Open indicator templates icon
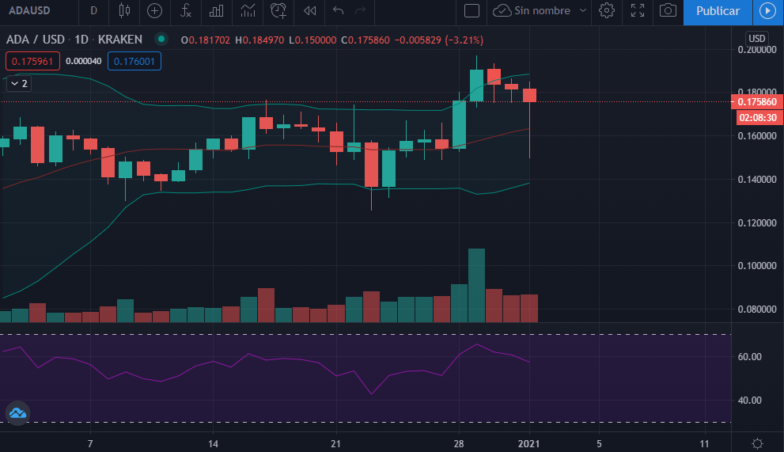 [248, 10]
